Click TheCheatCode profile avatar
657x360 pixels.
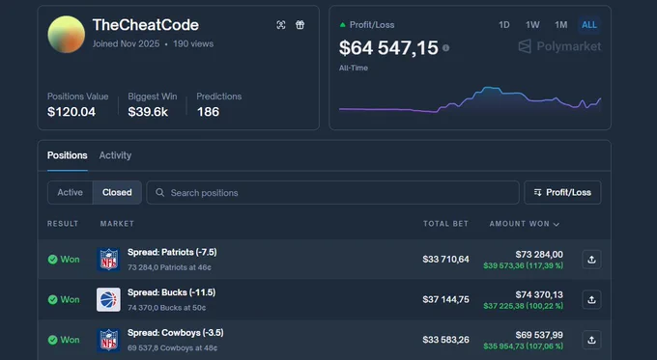point(67,35)
